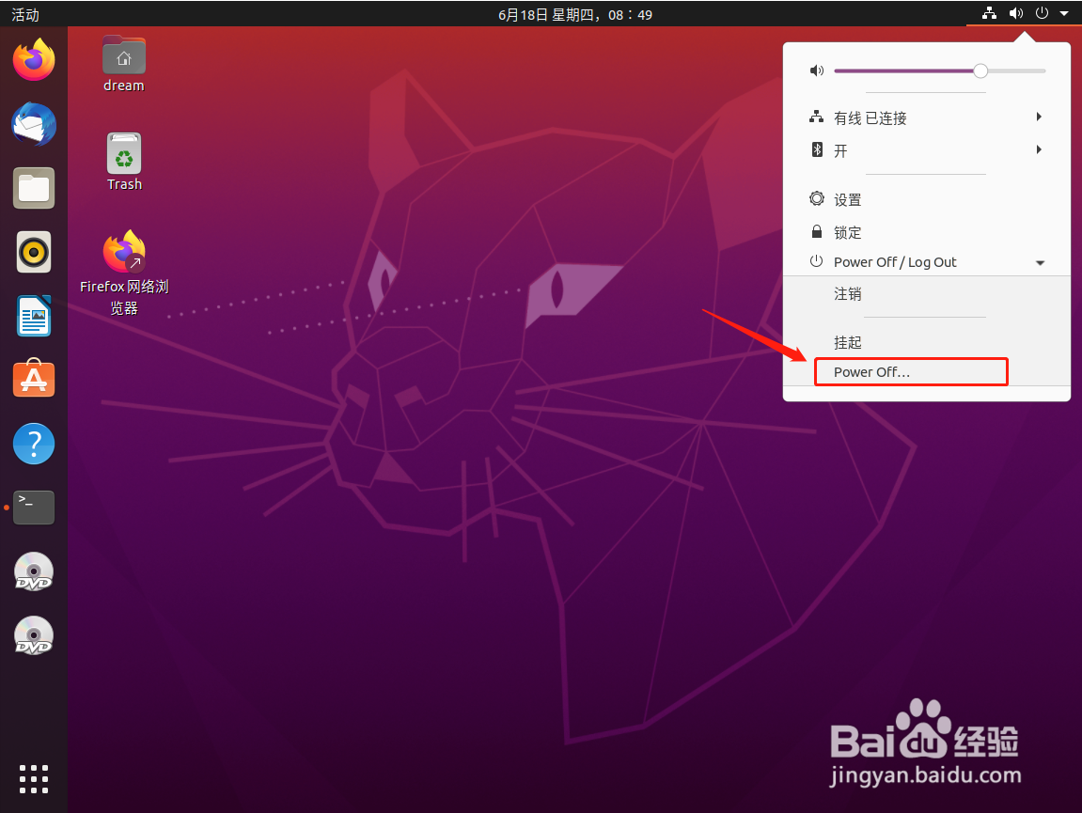Viewport: 1082px width, 813px height.
Task: Click the volume slider handle
Action: coord(980,70)
